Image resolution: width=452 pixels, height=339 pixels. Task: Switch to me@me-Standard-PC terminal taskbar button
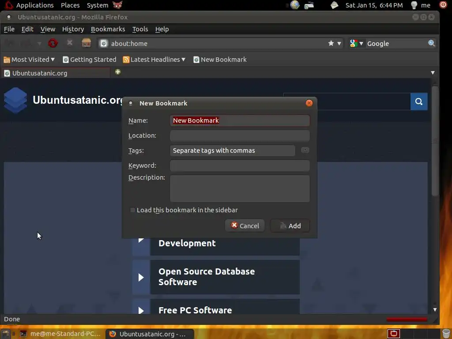pyautogui.click(x=60, y=334)
